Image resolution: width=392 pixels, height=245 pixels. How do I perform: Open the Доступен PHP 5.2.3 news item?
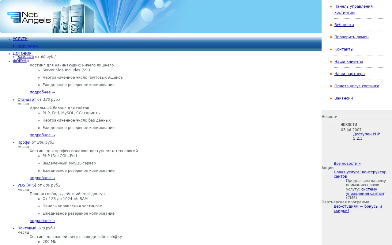tap(367, 136)
